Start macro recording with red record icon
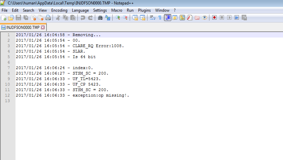The image size is (283, 160). point(215,18)
